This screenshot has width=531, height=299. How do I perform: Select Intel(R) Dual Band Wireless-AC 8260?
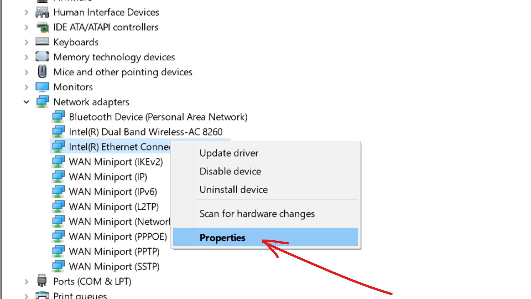[145, 132]
